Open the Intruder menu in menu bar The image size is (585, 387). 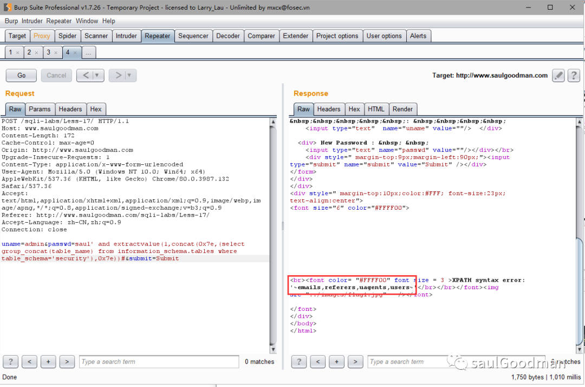[x=32, y=21]
